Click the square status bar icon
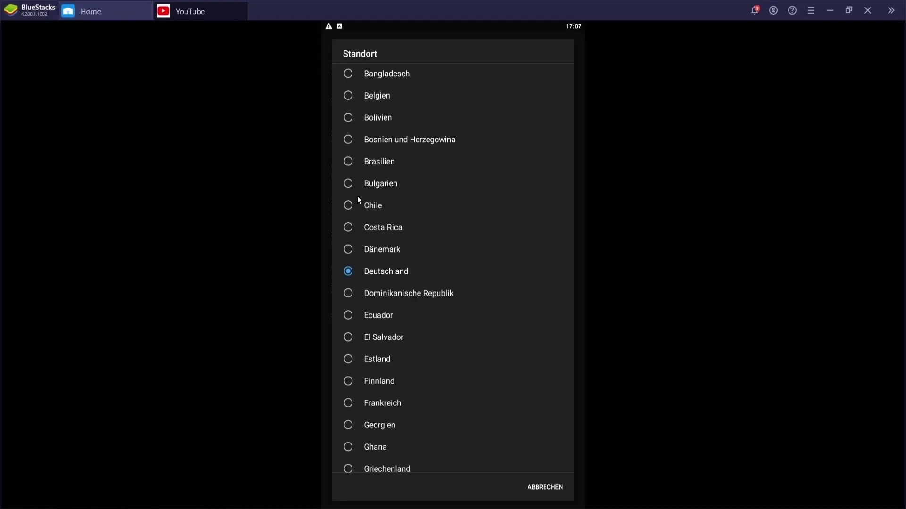The height and width of the screenshot is (509, 906). coord(339,26)
